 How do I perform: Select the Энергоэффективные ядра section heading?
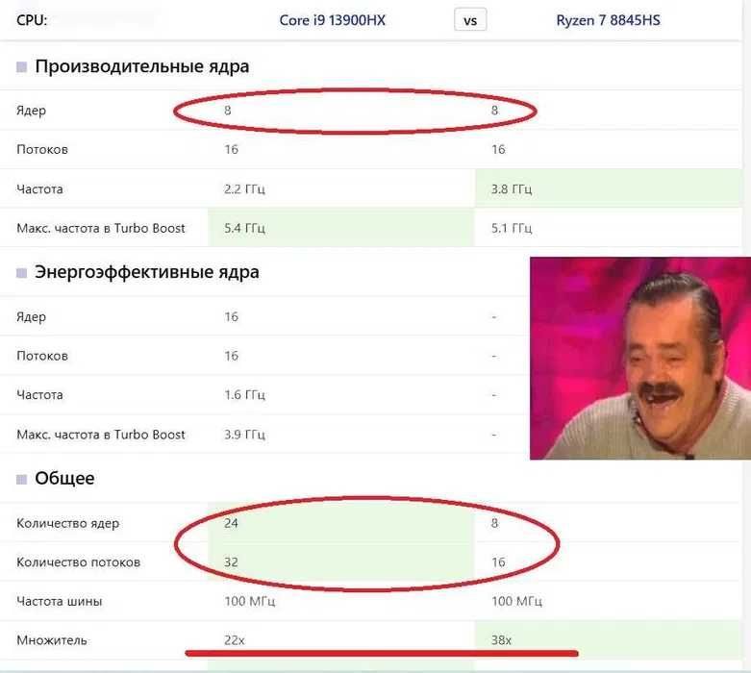click(x=146, y=272)
